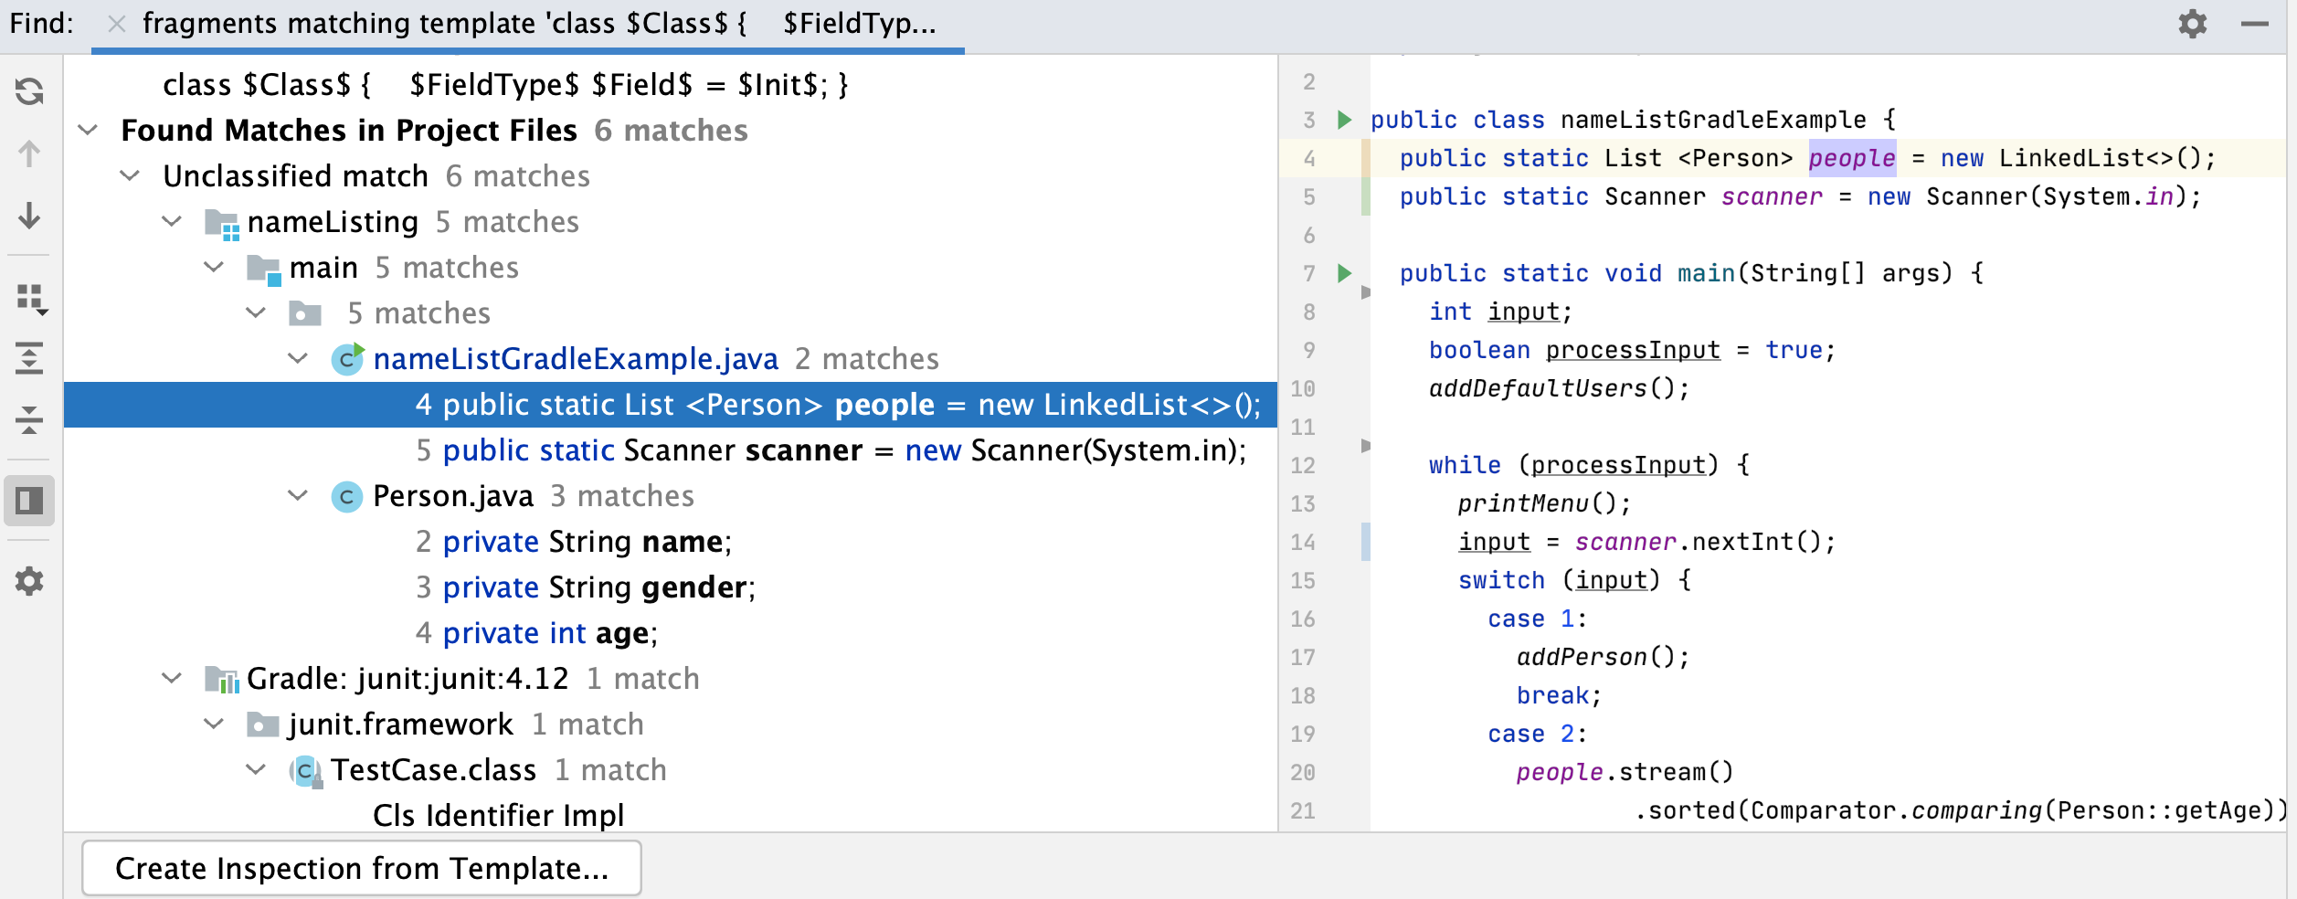Open sidebar Settings gear icon
Viewport: 2297px width, 899px height.
pyautogui.click(x=29, y=581)
